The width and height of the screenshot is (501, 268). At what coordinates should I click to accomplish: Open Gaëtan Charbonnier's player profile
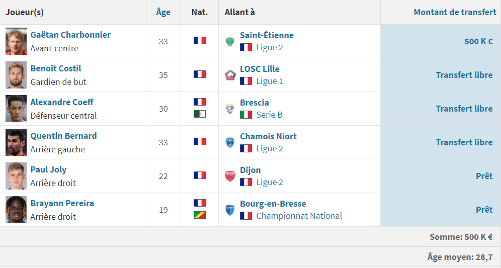coord(70,35)
